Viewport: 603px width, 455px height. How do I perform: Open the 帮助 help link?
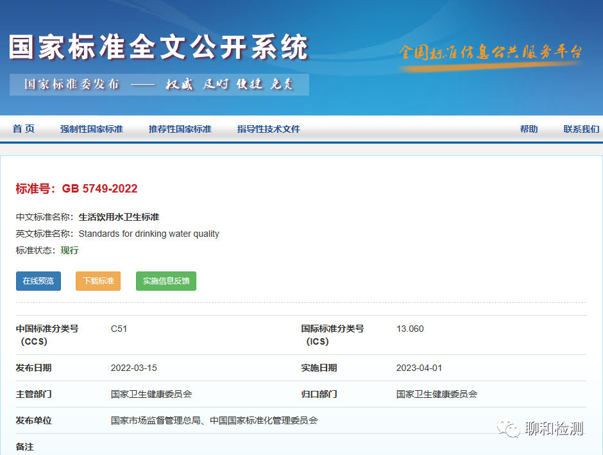tap(529, 129)
